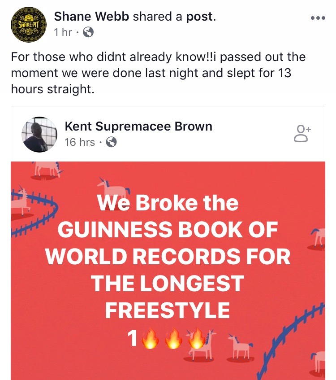Tap the globe icon beside '16 hrs'
Viewport: 336px width, 380px height.
111,142
